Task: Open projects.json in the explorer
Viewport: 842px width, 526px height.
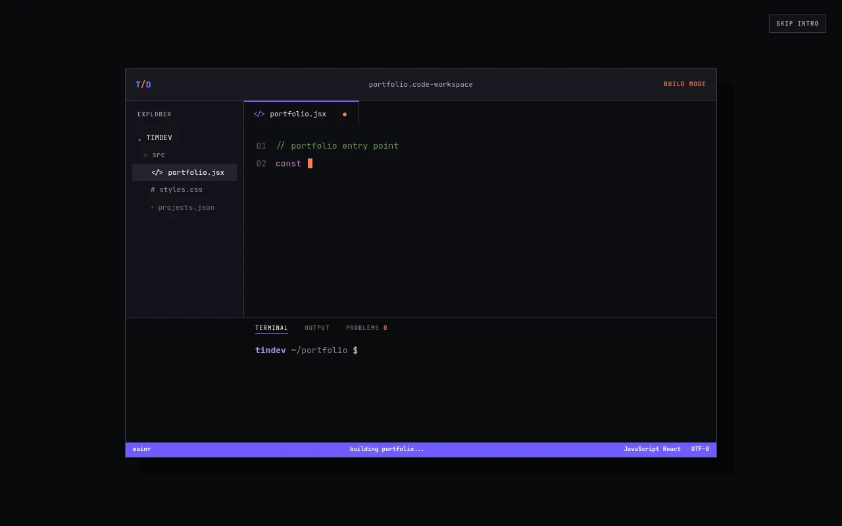Action: tap(182, 208)
